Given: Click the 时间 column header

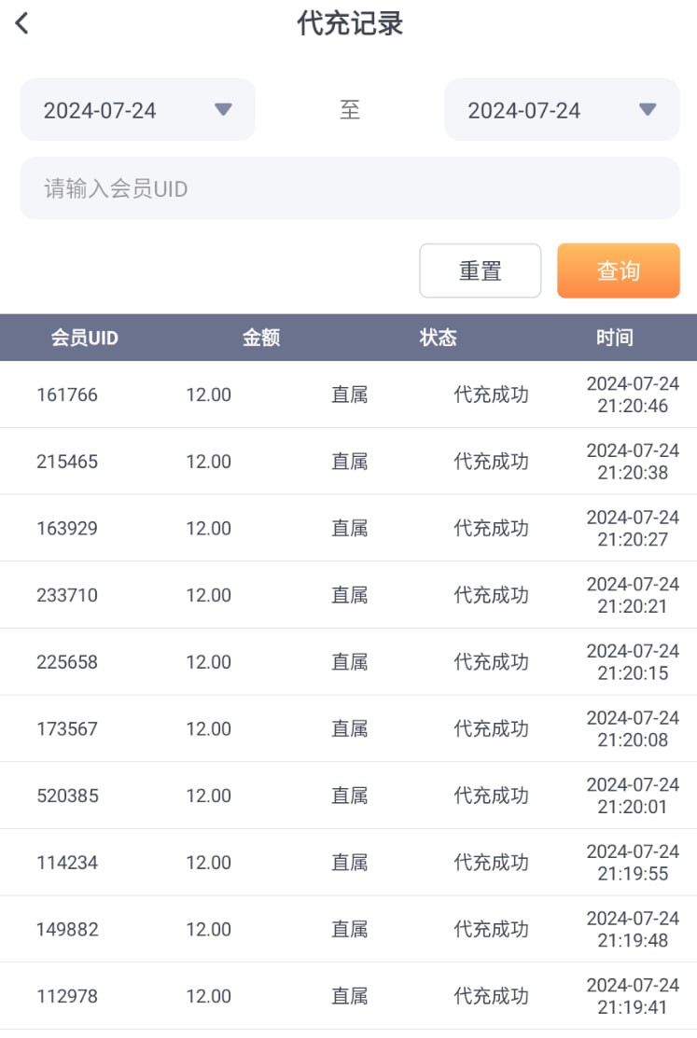Looking at the screenshot, I should [x=614, y=338].
